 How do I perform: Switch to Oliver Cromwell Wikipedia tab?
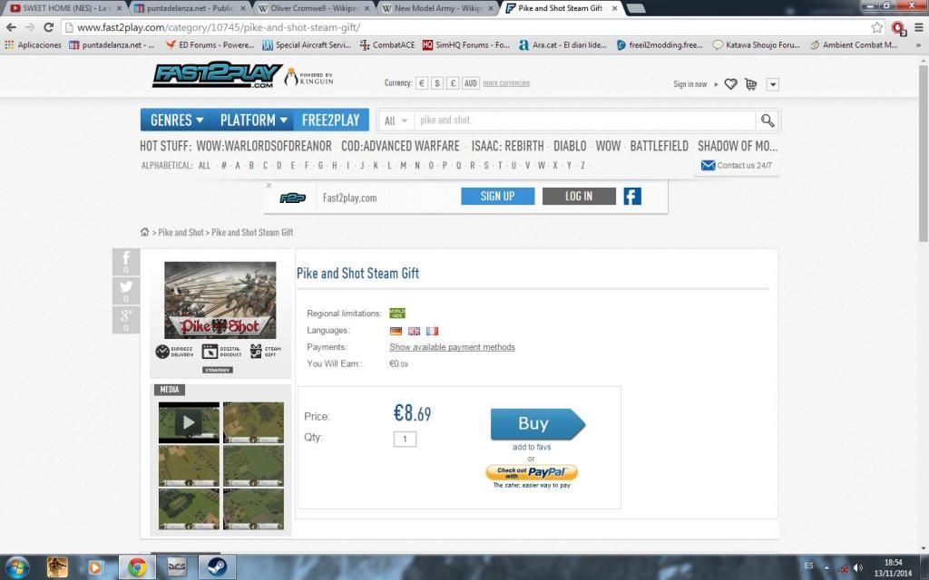click(x=313, y=8)
